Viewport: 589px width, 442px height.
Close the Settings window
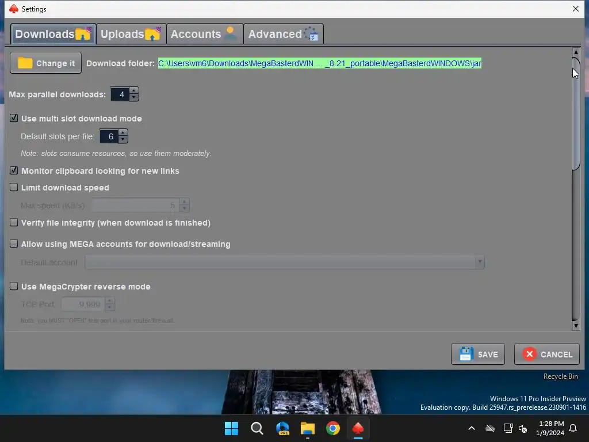[575, 9]
